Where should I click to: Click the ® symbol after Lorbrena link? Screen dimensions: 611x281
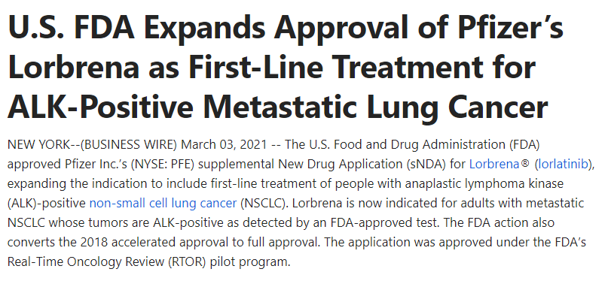pos(525,163)
